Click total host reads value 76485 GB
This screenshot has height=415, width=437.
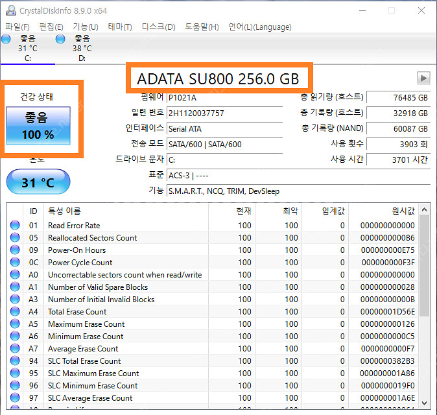(398, 97)
